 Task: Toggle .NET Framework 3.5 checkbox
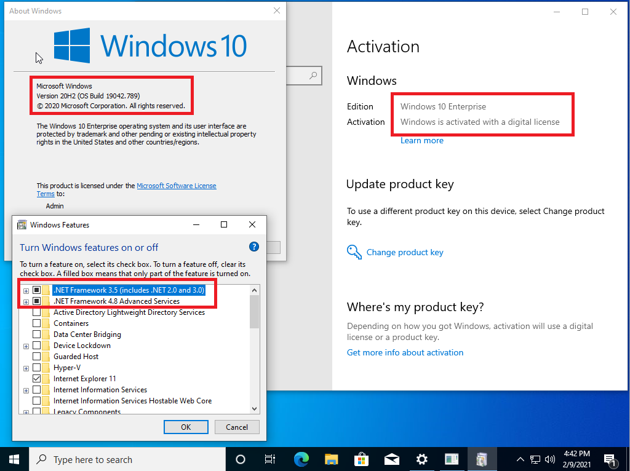click(x=36, y=290)
